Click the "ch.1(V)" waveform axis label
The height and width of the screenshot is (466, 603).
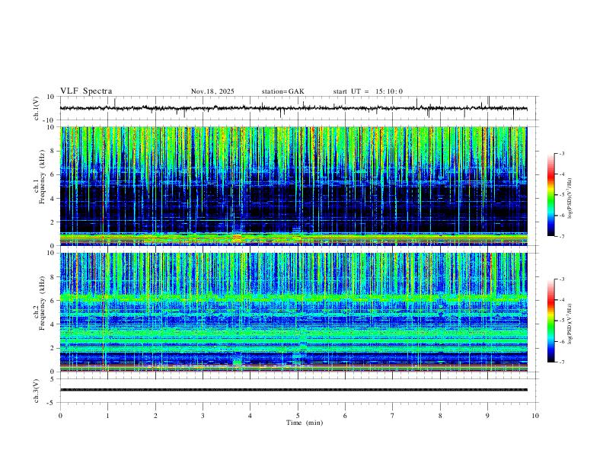(37, 108)
